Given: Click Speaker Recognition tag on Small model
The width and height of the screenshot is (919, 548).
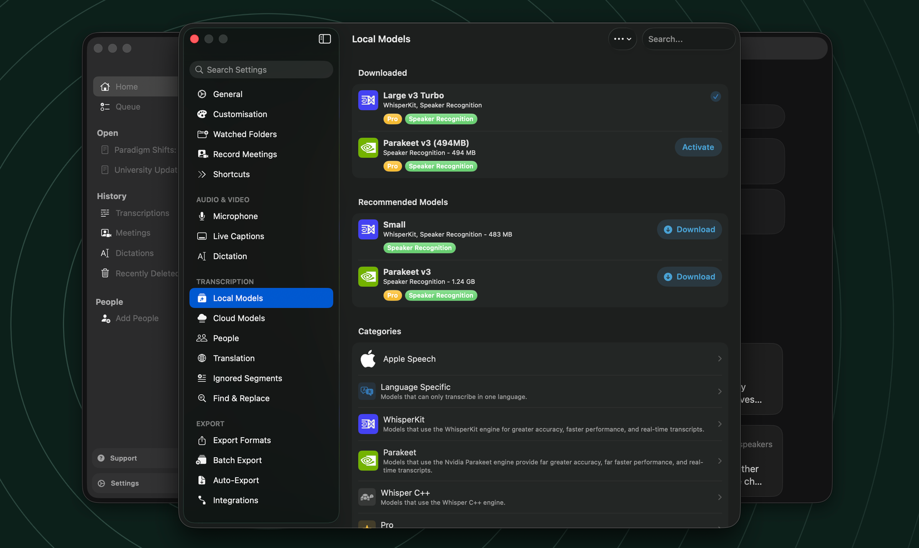Looking at the screenshot, I should pos(419,248).
